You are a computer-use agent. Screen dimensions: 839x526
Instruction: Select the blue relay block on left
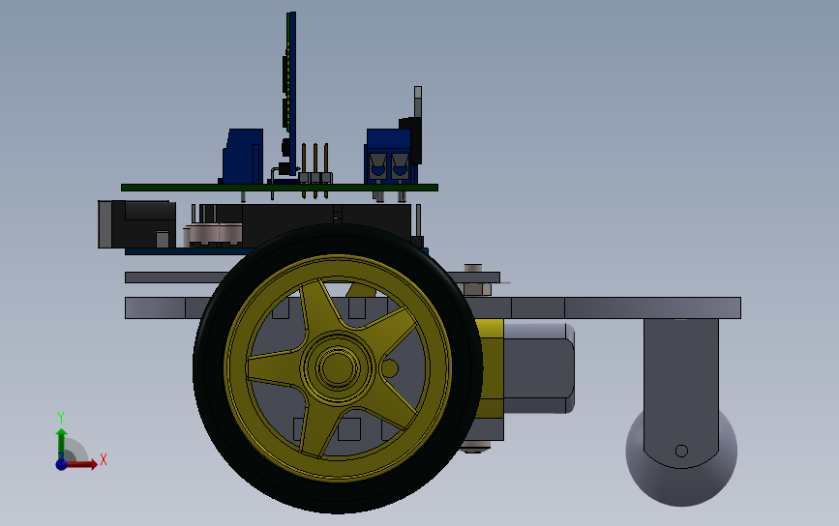(x=243, y=156)
